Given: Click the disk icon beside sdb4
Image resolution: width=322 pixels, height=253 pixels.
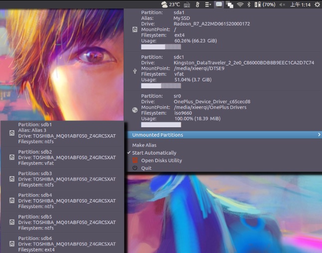Looking at the screenshot, I should pos(12,201).
